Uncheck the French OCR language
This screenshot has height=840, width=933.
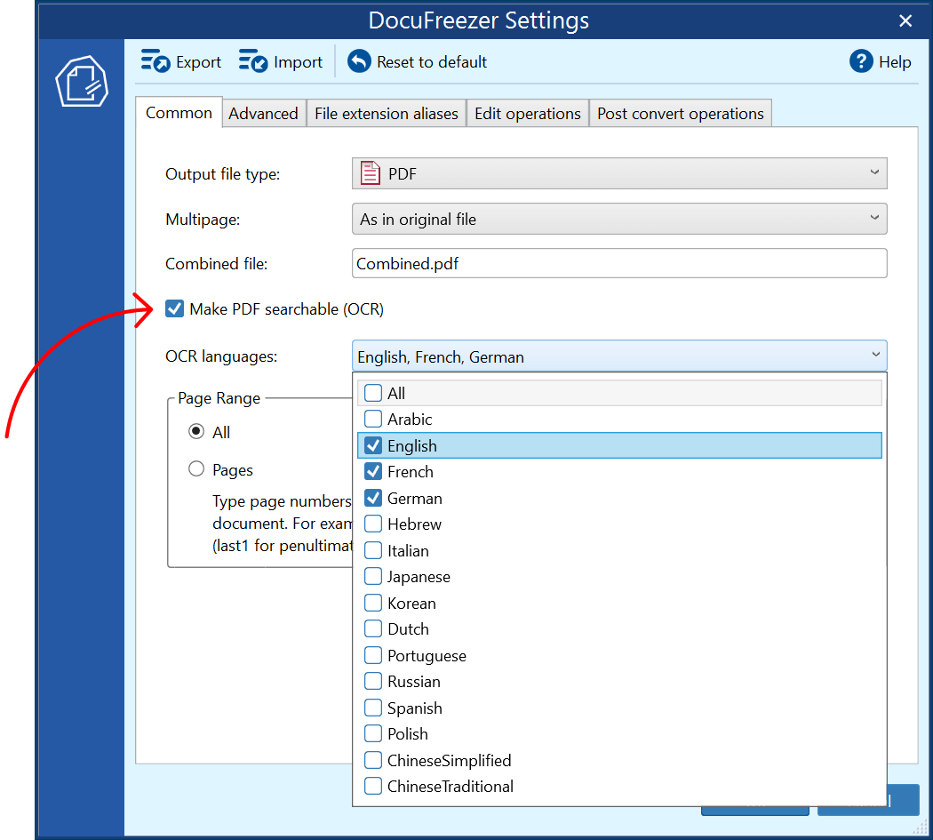pyautogui.click(x=372, y=471)
